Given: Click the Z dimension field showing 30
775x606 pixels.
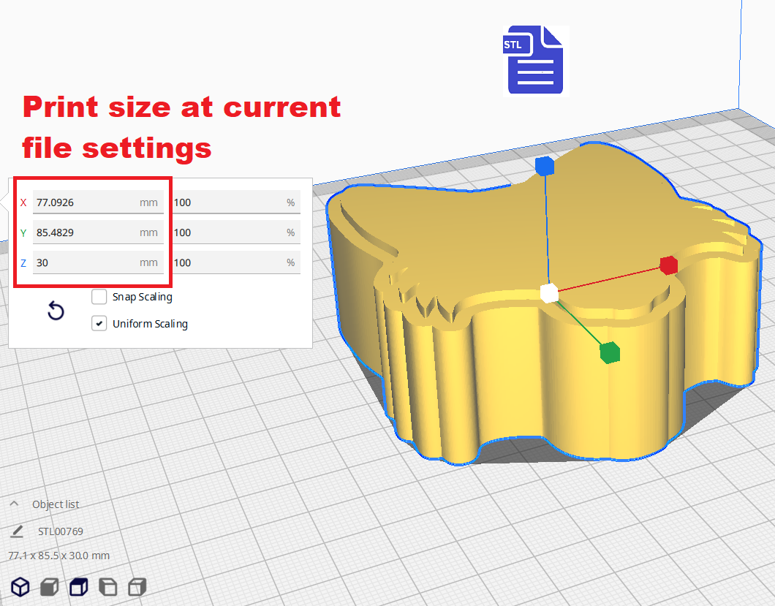Looking at the screenshot, I should click(86, 262).
